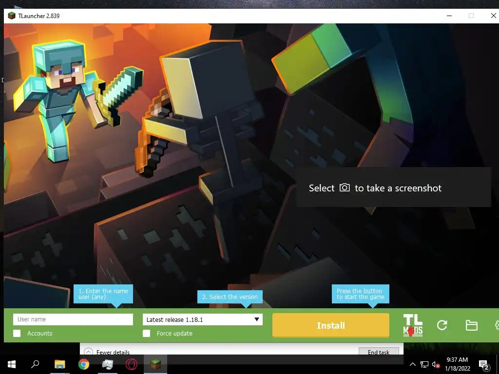Enable the Accounts checkbox
499x374 pixels.
17,333
